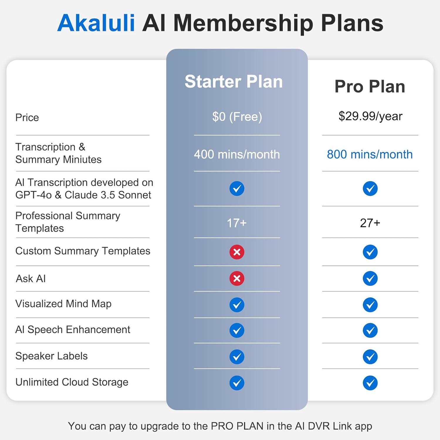Click Starter Plan checkmark for Speaker Labels
440x440 pixels.
tap(237, 357)
